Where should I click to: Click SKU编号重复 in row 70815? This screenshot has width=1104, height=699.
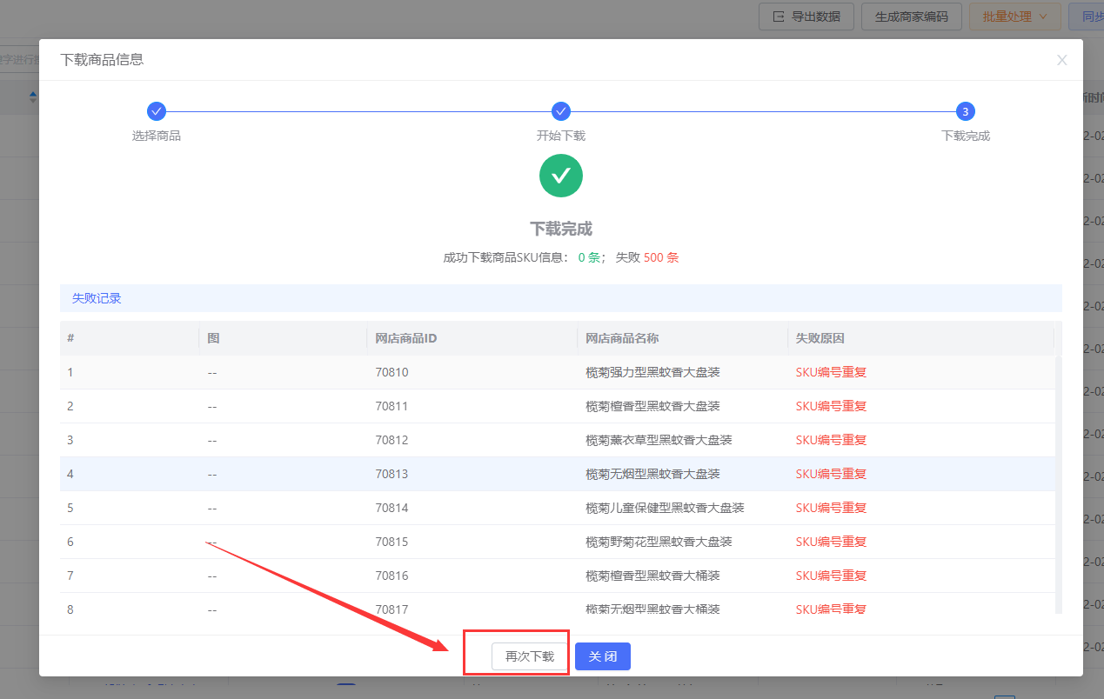(831, 542)
